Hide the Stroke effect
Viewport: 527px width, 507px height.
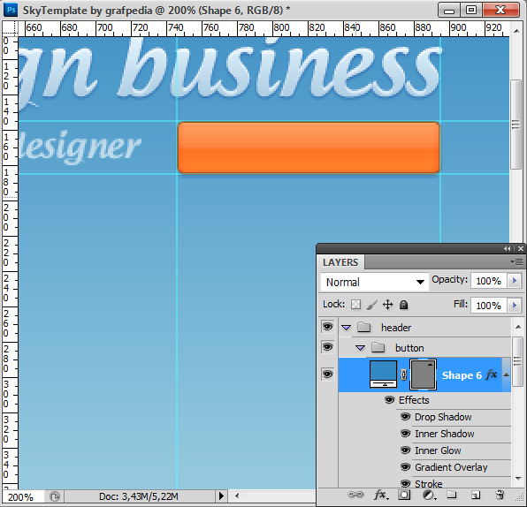click(405, 483)
